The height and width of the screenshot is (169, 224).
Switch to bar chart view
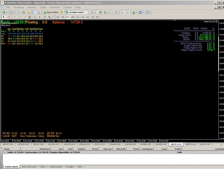click(x=95, y=12)
